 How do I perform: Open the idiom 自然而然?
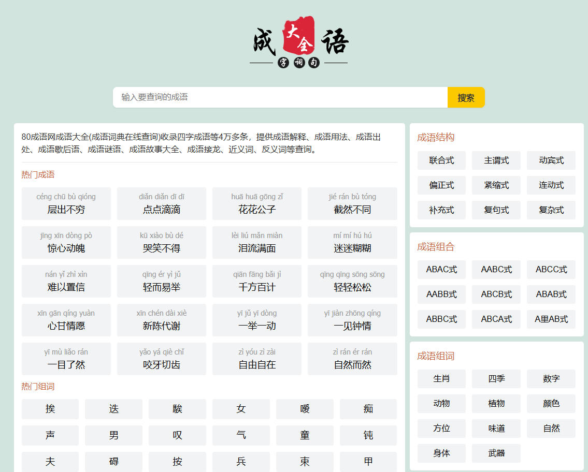point(352,359)
